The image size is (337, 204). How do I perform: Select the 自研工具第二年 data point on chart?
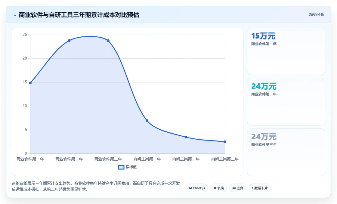coord(186,137)
